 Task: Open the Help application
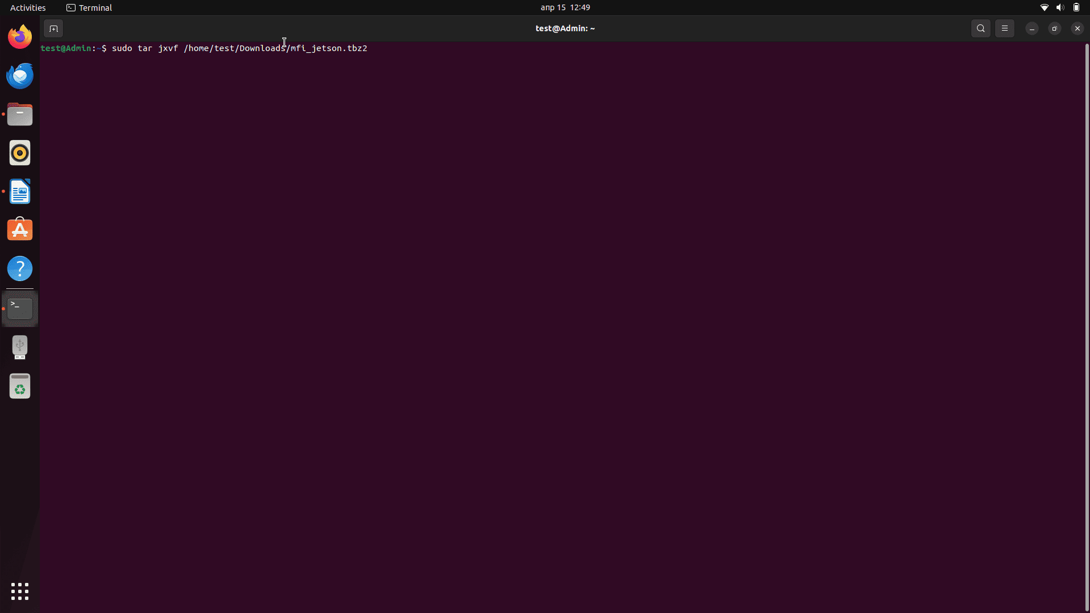click(20, 268)
